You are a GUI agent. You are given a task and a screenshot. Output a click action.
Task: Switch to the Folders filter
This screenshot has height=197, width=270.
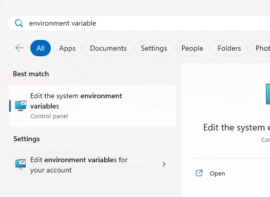point(229,48)
